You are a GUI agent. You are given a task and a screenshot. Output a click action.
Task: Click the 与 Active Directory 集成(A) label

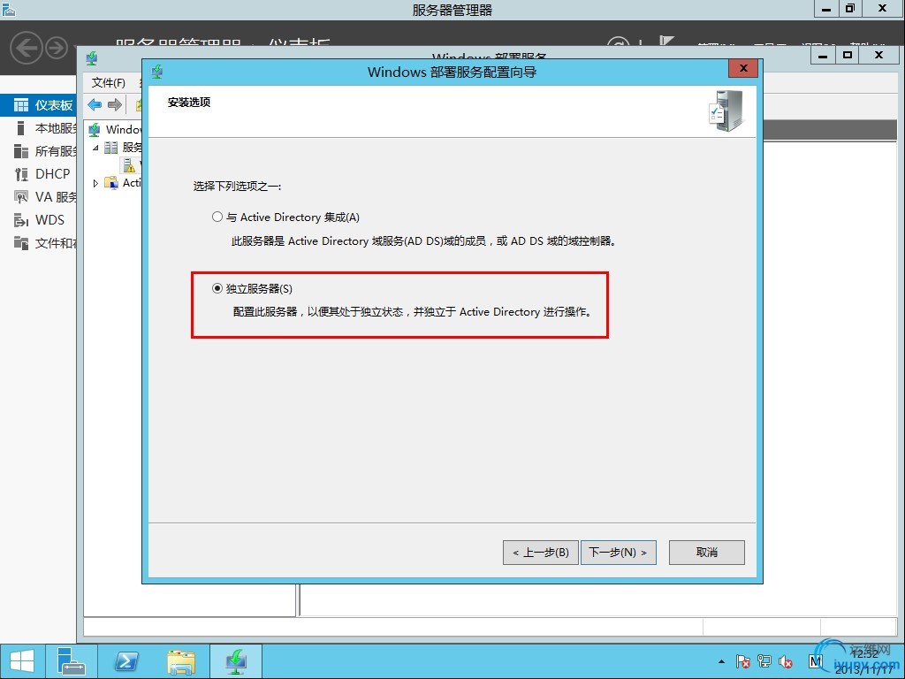[293, 217]
